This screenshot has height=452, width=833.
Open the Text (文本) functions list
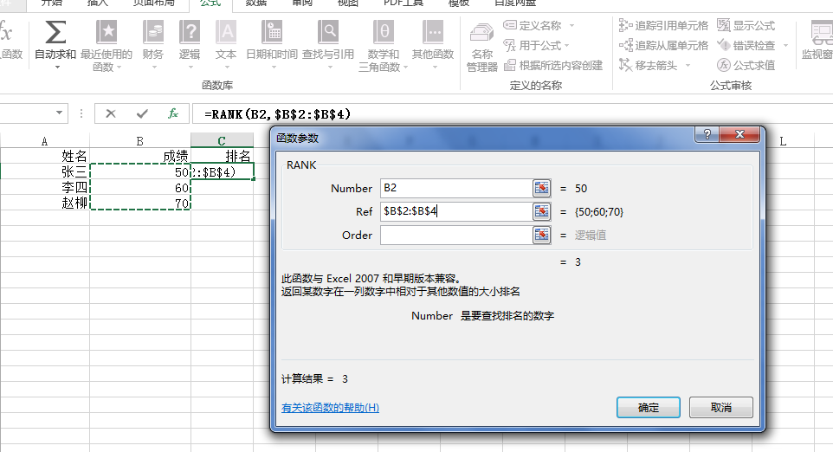226,45
